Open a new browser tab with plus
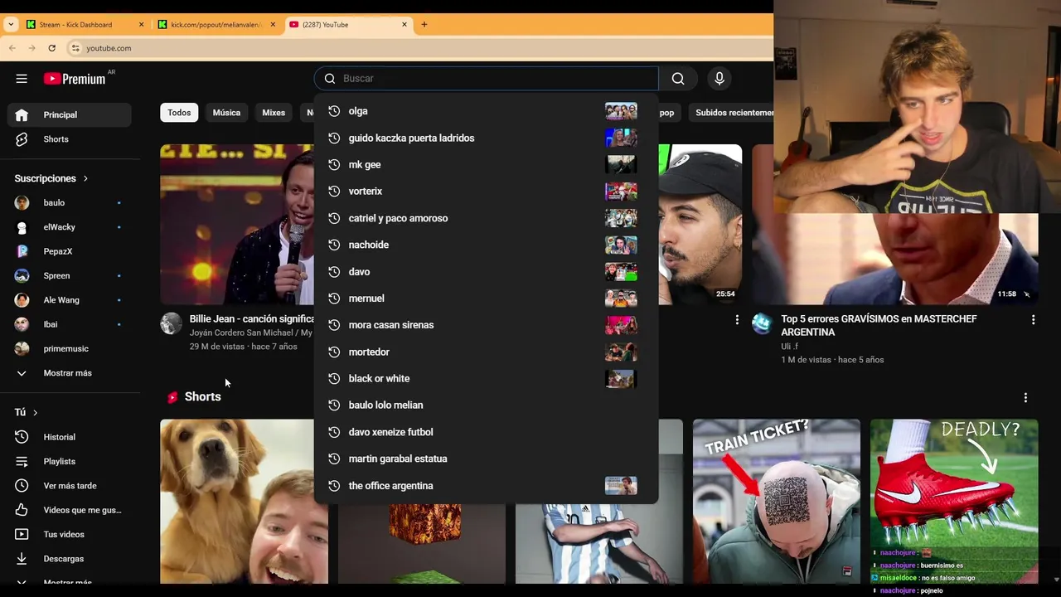The image size is (1061, 597). point(424,25)
